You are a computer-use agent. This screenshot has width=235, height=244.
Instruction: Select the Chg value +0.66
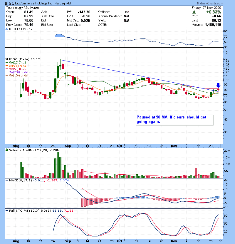(216, 16)
